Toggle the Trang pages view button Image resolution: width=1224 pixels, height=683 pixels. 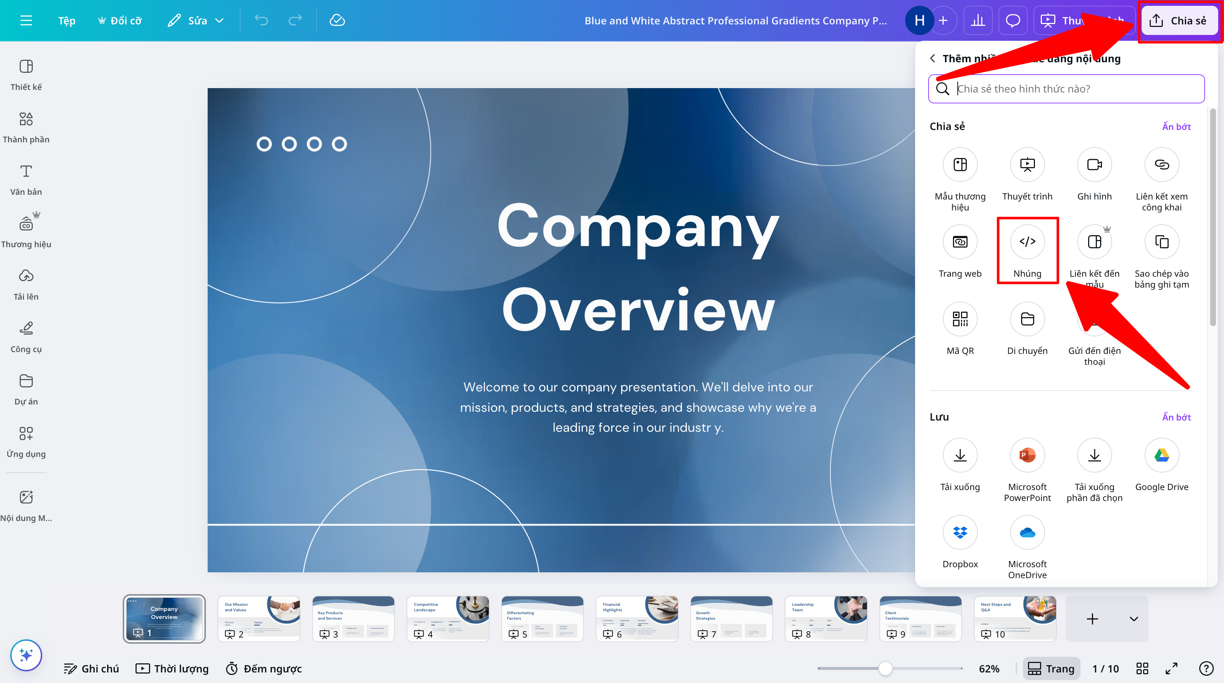coord(1051,668)
